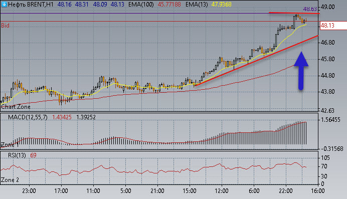
Task: Click the open price 48.16 in the header
Action: click(64, 5)
